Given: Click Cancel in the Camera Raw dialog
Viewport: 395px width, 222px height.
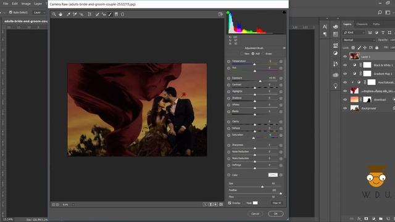Looking at the screenshot, I should pos(255,214).
